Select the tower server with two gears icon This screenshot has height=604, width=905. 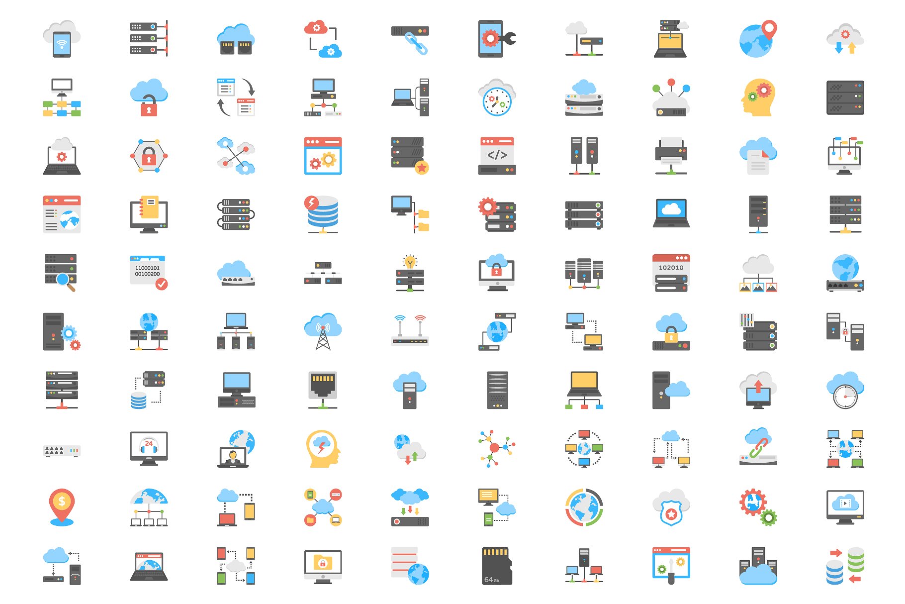pos(62,331)
